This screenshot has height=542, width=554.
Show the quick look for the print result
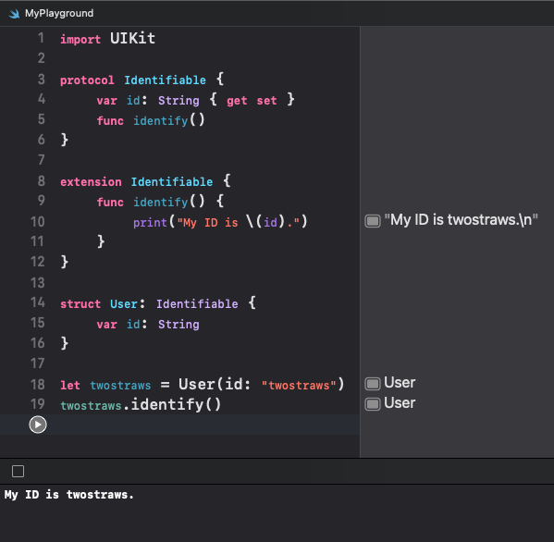point(373,221)
